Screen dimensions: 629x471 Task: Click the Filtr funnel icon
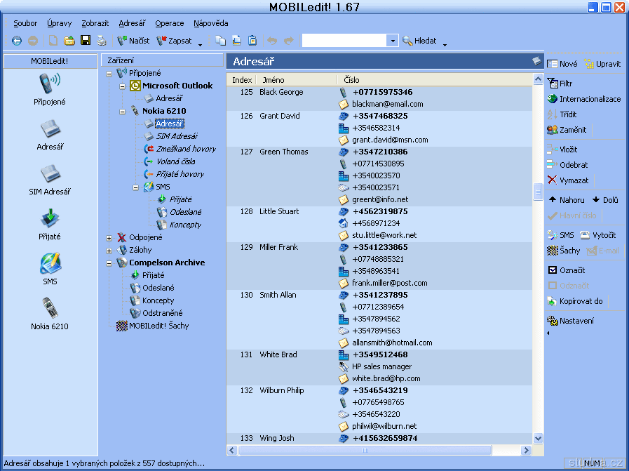pos(553,84)
